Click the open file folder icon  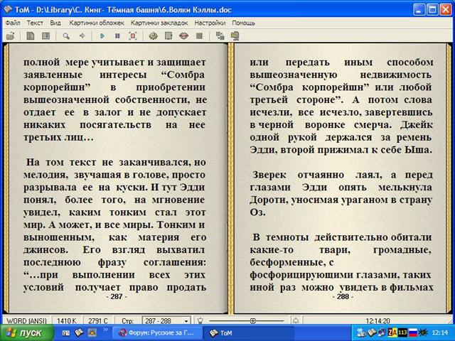tap(11, 35)
